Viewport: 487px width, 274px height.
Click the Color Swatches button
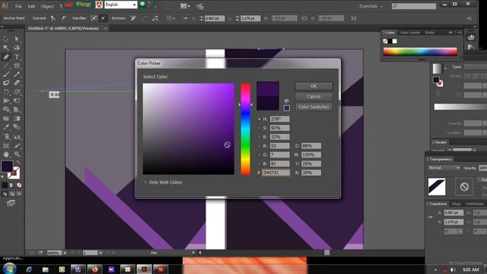[x=314, y=107]
